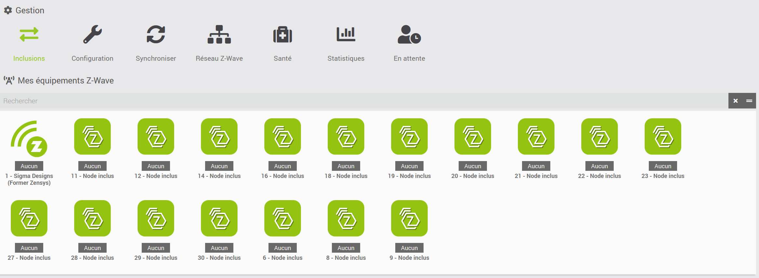Image resolution: width=759 pixels, height=278 pixels.
Task: Click the Gestion gear icon
Action: pyautogui.click(x=8, y=10)
